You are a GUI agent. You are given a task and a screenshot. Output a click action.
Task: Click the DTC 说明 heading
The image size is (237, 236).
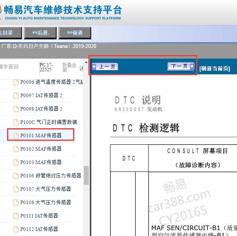coord(138,100)
